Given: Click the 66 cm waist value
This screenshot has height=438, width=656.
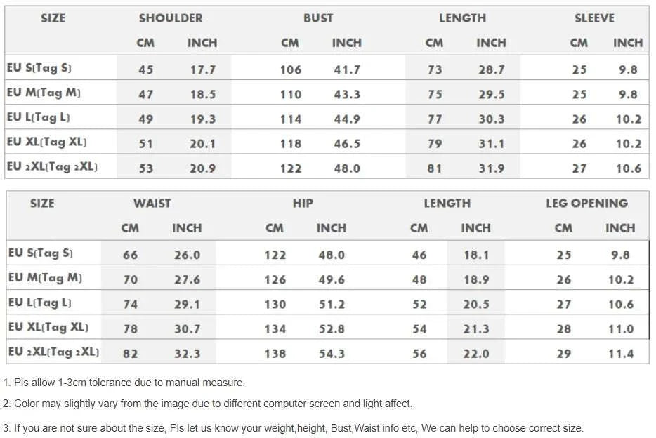Looking at the screenshot, I should [131, 255].
